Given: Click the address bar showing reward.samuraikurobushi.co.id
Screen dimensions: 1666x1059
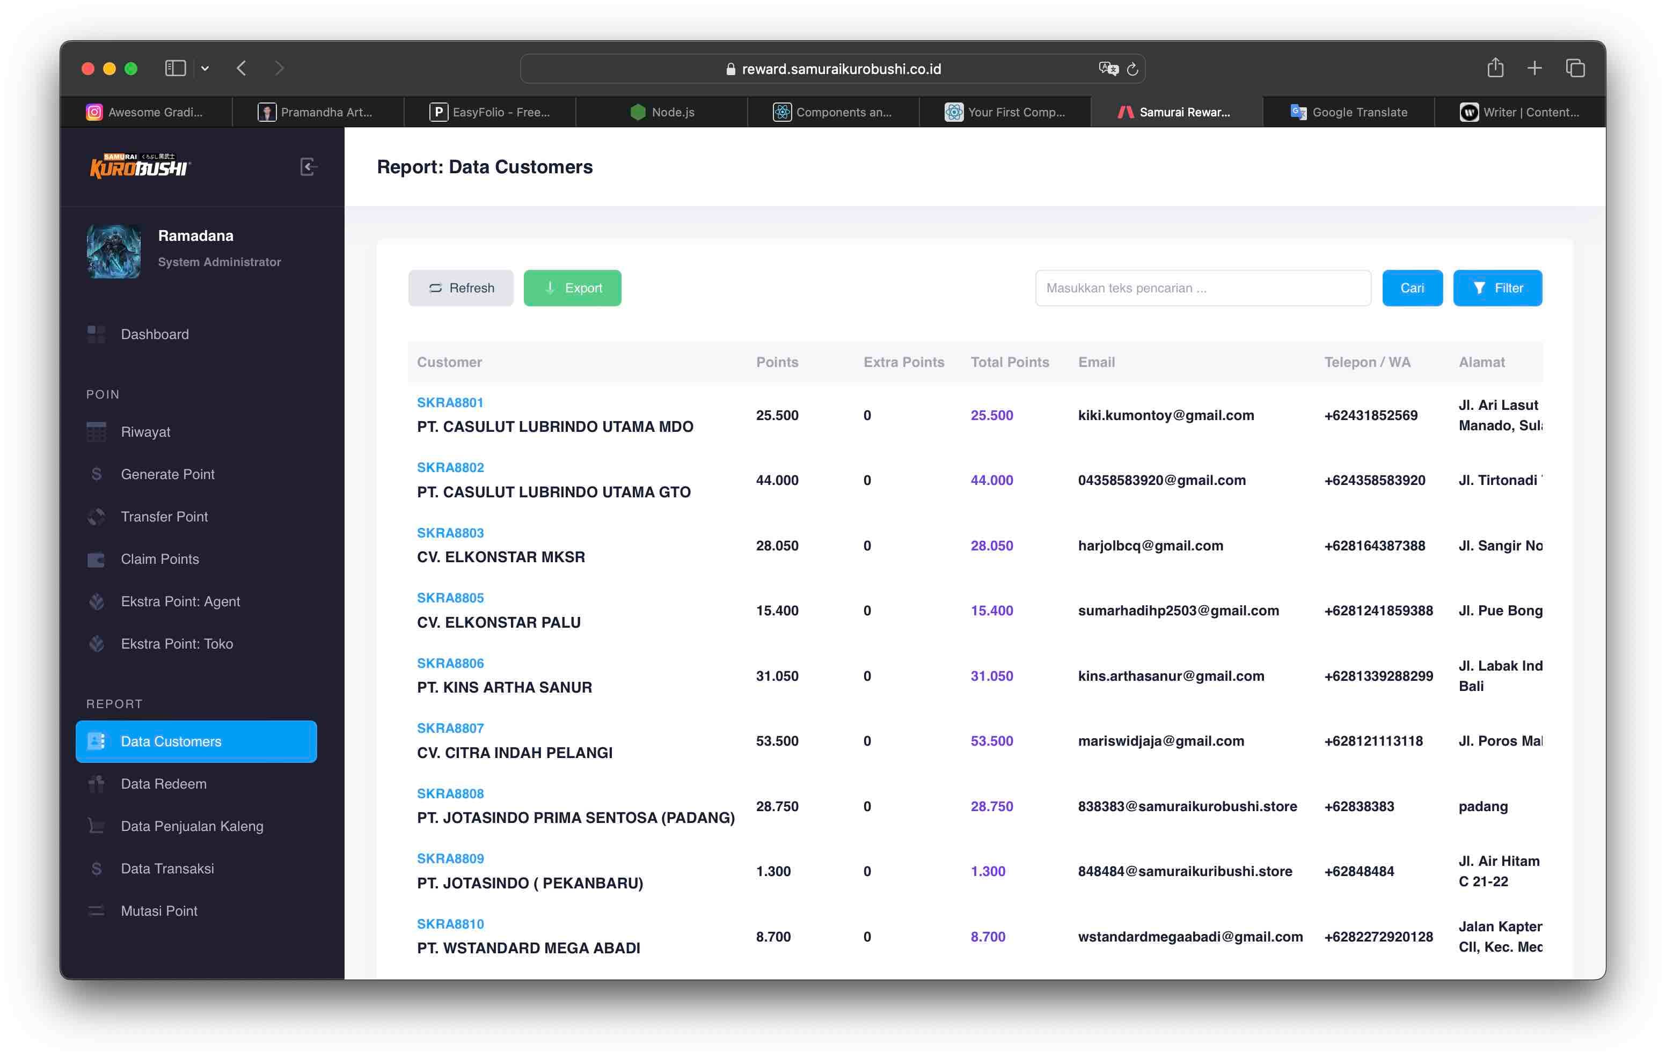Looking at the screenshot, I should (832, 69).
